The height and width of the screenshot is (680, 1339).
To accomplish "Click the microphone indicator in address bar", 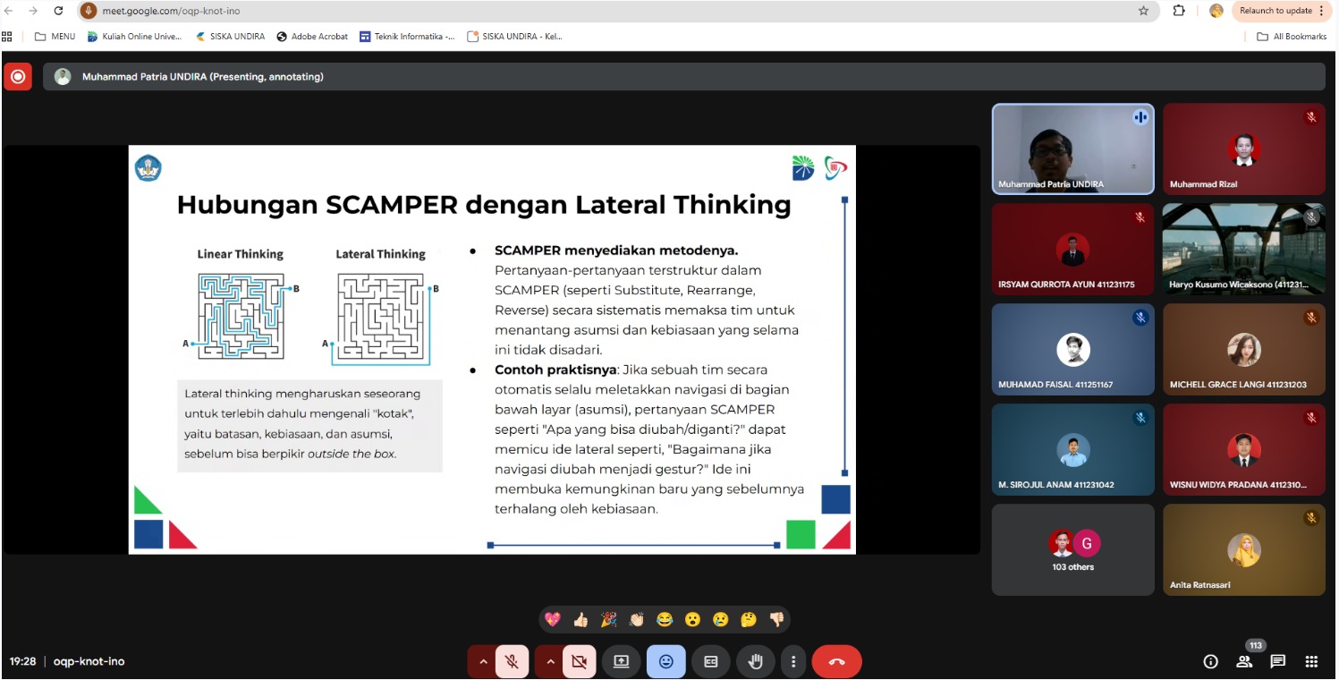I will [89, 11].
